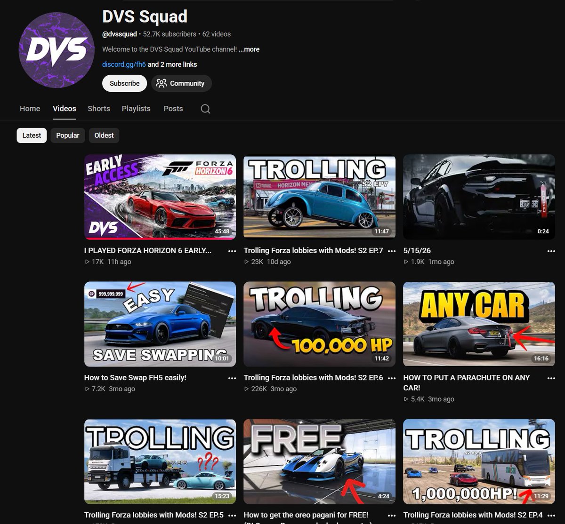Open the Easy Save Swapping Mustang thumbnail

160,324
